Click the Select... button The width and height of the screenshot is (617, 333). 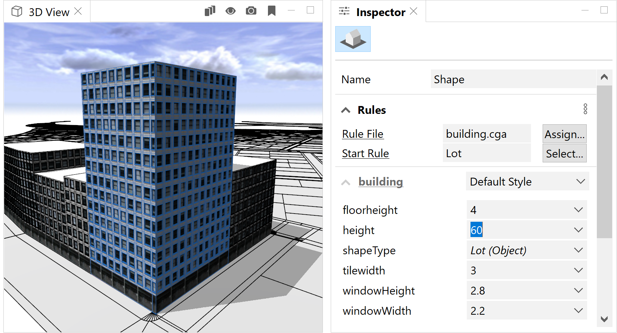click(564, 153)
